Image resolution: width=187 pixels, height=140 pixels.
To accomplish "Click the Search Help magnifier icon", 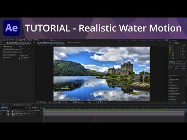I will (x=169, y=40).
